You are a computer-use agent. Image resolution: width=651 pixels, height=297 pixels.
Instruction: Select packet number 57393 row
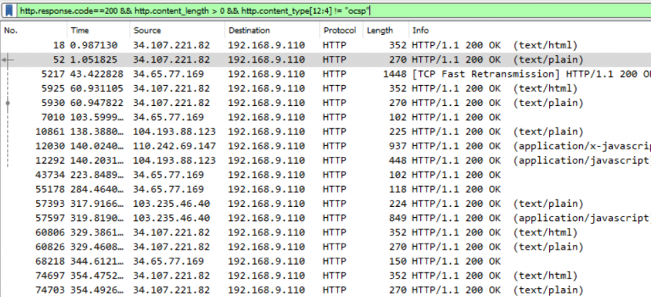pyautogui.click(x=325, y=203)
